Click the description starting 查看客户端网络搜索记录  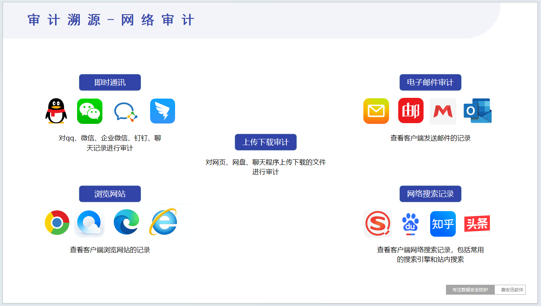tap(430, 255)
